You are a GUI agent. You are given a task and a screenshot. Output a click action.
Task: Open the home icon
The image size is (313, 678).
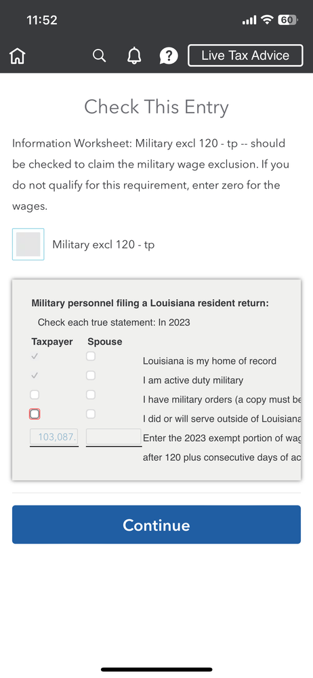[17, 56]
